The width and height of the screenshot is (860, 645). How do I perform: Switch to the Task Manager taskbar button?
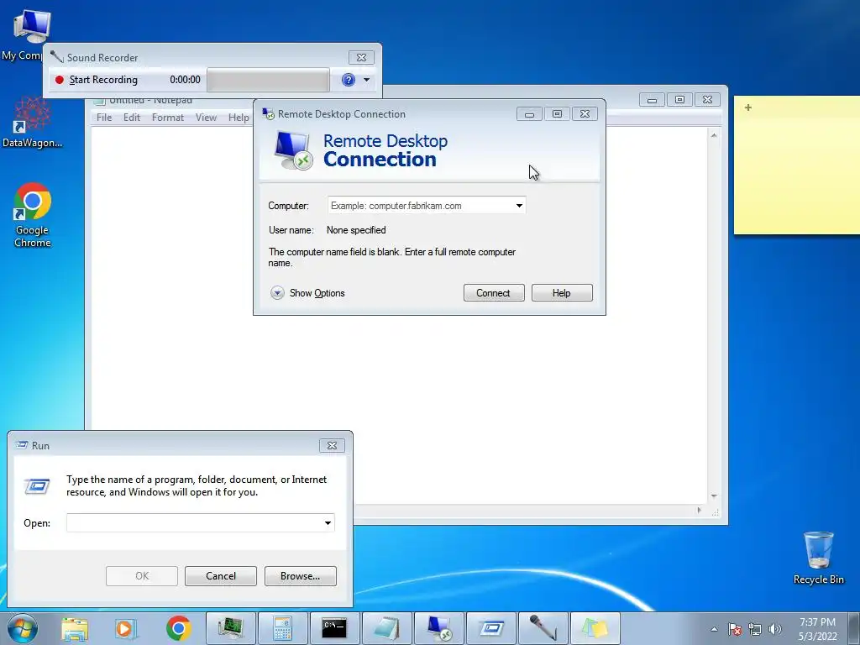pyautogui.click(x=230, y=628)
